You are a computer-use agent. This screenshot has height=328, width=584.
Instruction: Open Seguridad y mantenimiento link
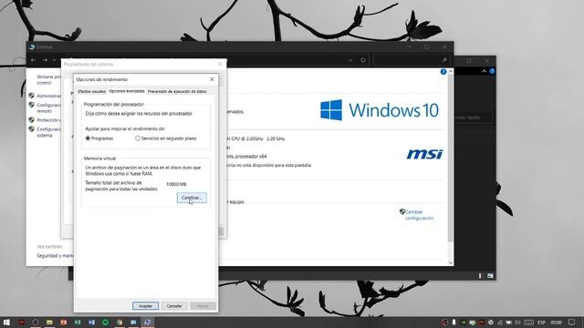55,256
